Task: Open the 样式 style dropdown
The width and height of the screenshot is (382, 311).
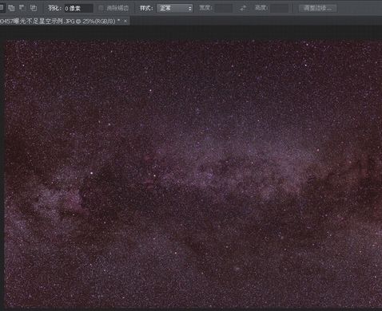Action: pyautogui.click(x=175, y=8)
